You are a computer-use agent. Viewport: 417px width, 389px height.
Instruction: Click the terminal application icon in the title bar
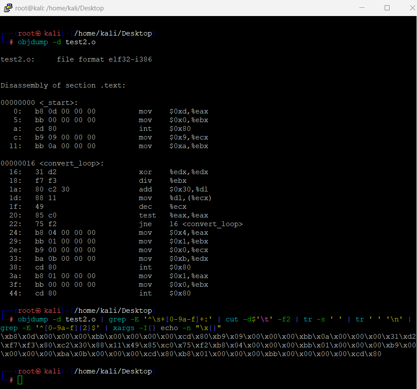pyautogui.click(x=8, y=7)
